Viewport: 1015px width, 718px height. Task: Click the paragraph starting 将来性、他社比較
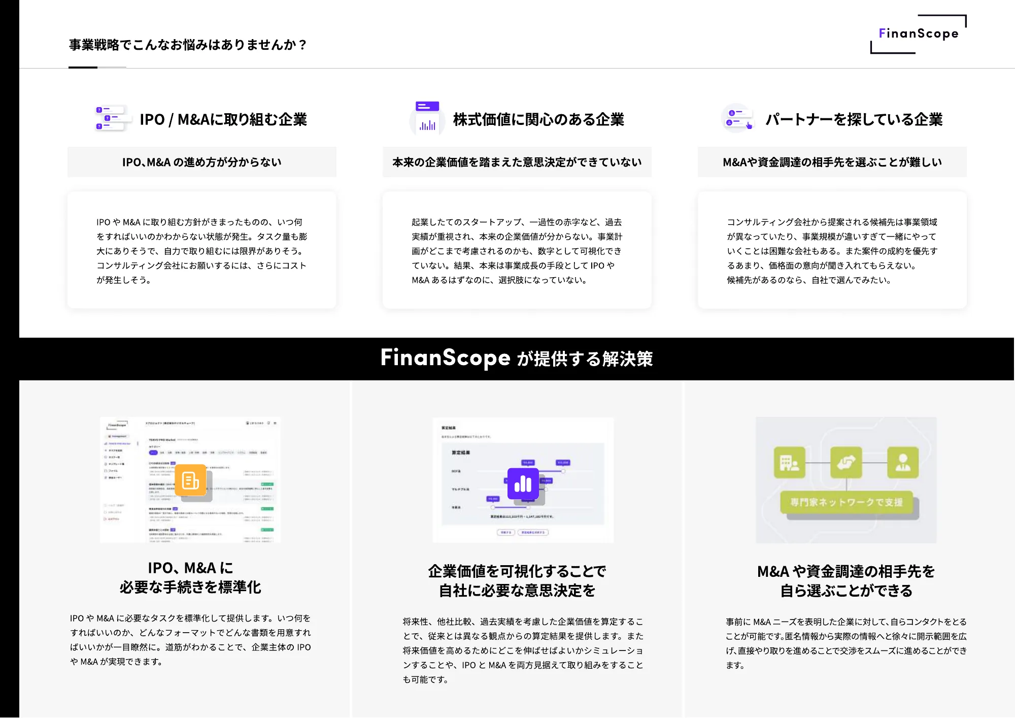[x=523, y=650]
